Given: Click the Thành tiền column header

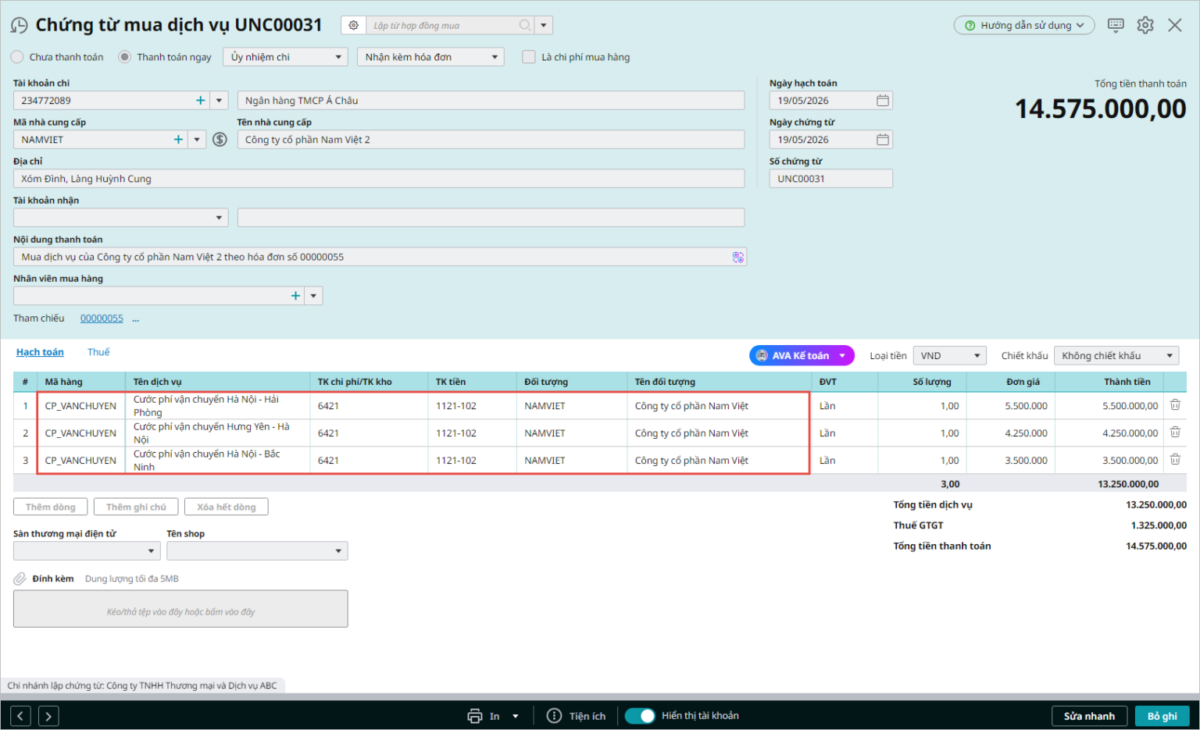Looking at the screenshot, I should pyautogui.click(x=1109, y=382).
